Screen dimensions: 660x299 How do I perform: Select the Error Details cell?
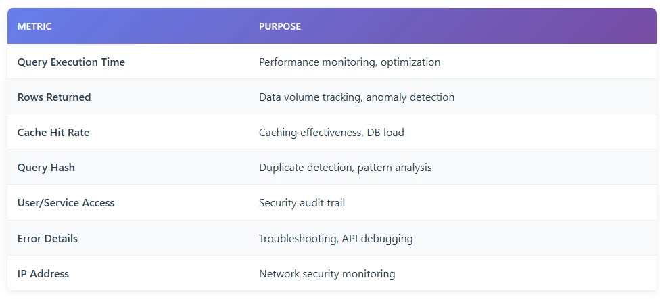point(47,239)
